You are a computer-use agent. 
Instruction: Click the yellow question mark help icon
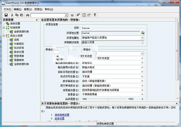click(x=95, y=15)
